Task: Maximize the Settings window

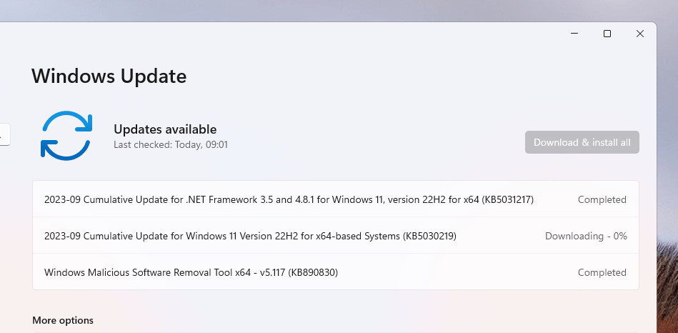Action: coord(607,34)
